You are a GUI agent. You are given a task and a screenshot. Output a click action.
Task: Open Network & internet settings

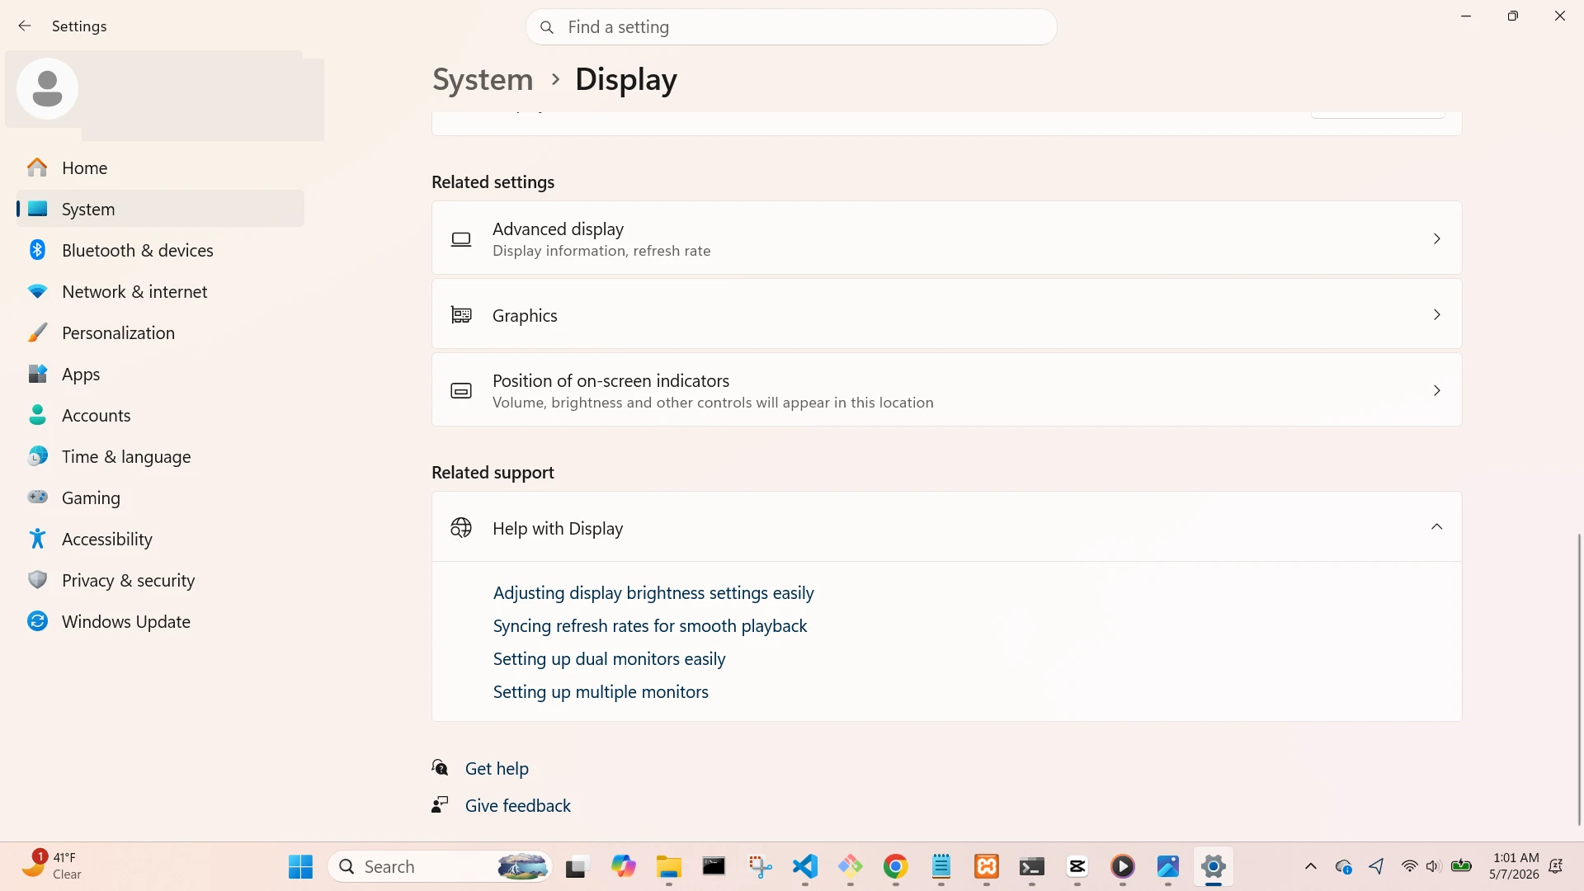pyautogui.click(x=160, y=291)
